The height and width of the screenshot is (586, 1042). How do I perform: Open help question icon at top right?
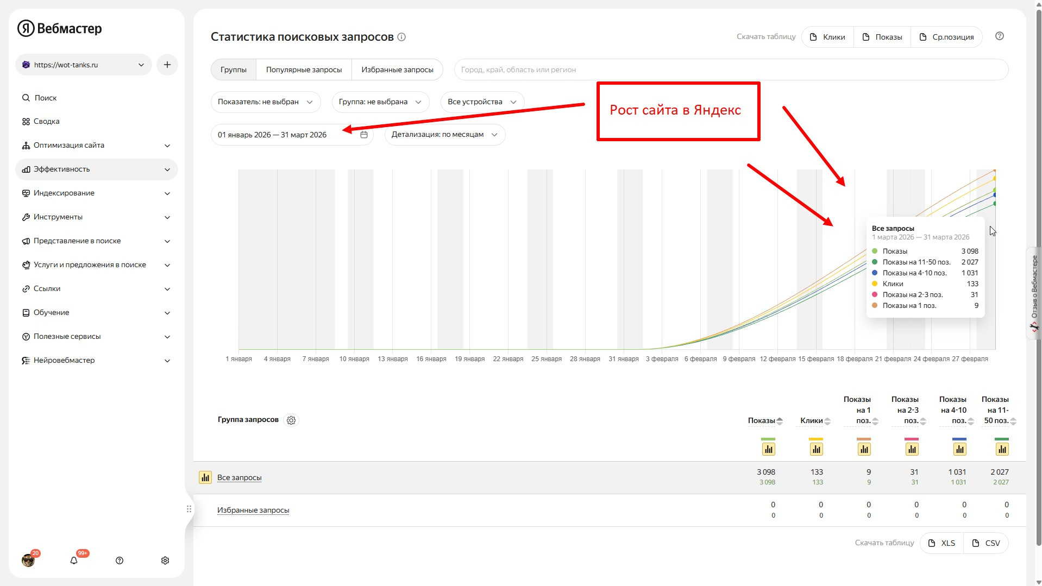(x=1000, y=36)
